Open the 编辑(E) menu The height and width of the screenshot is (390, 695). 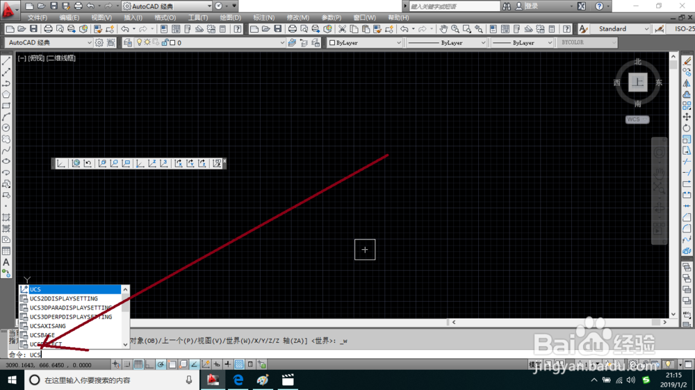coord(69,18)
